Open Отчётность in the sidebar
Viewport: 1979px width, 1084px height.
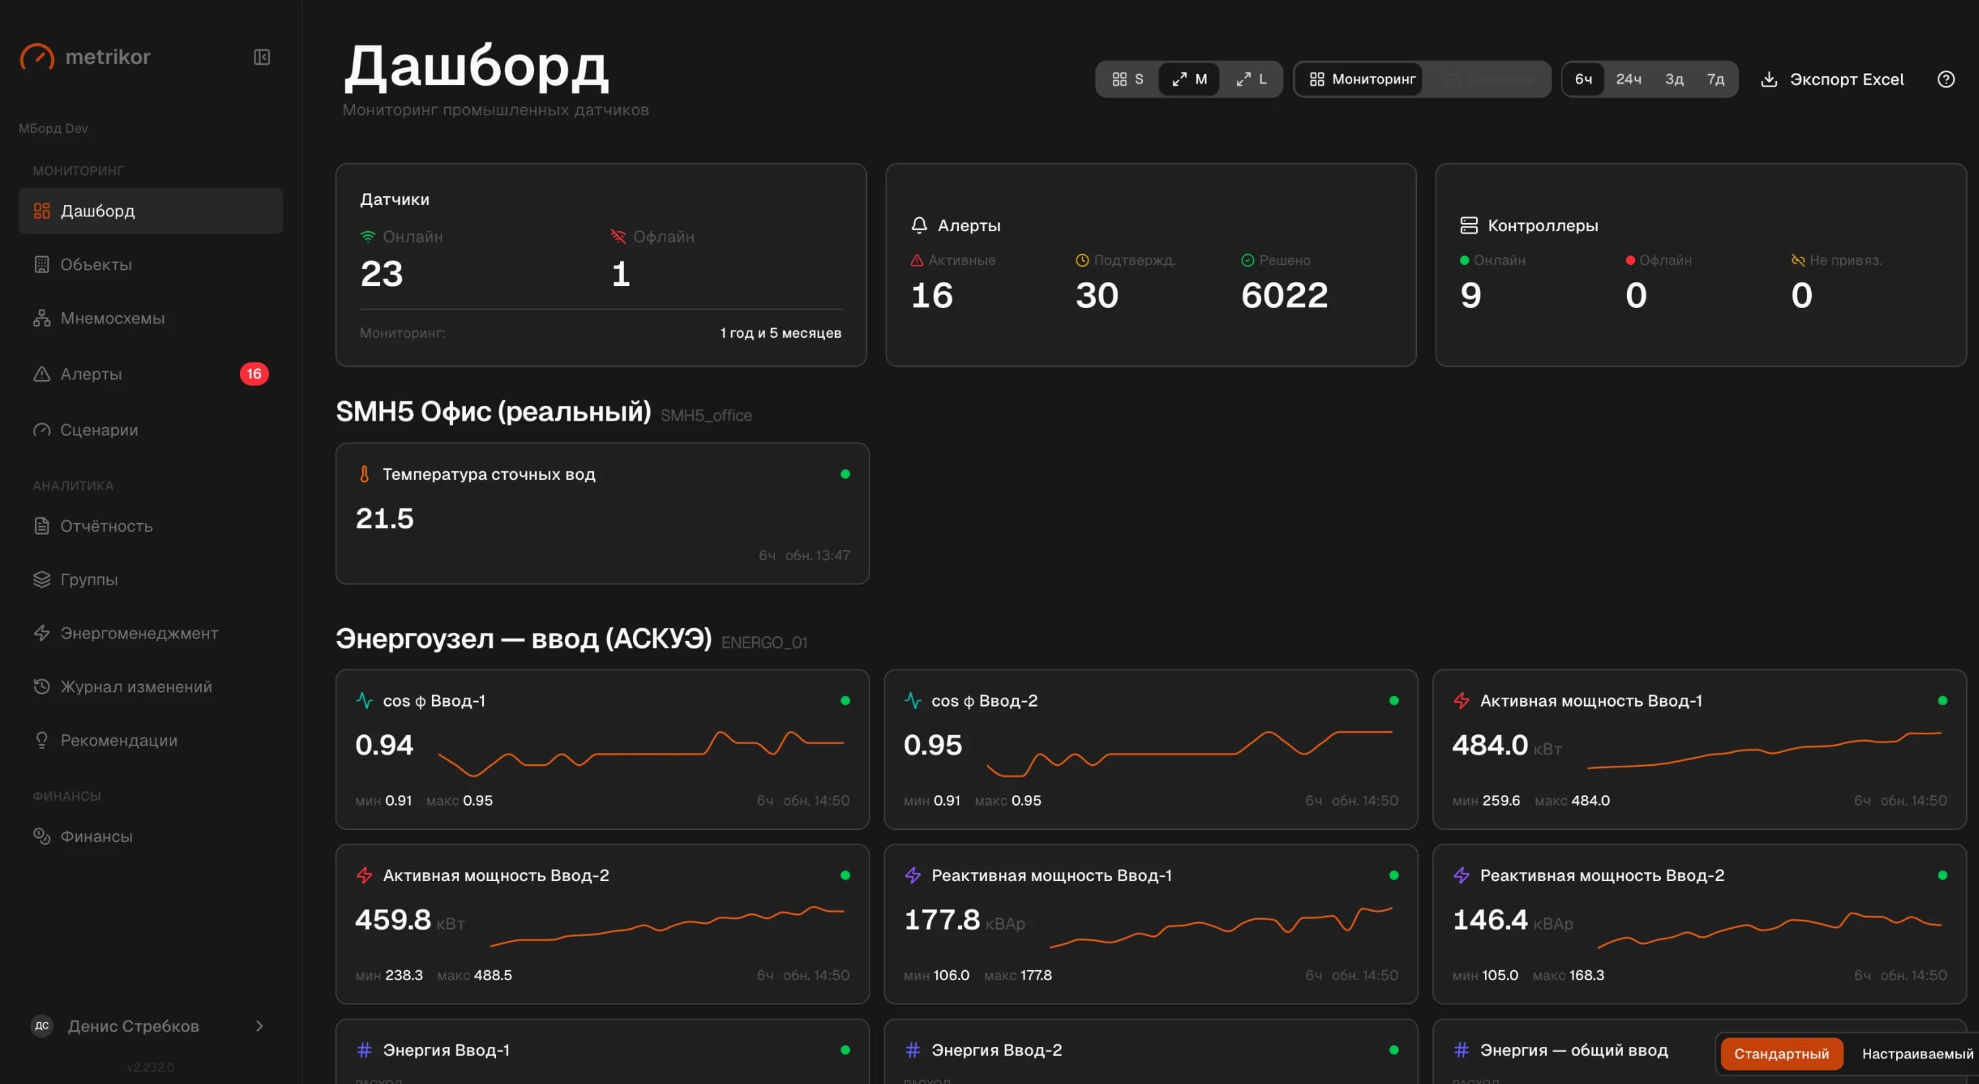click(150, 526)
